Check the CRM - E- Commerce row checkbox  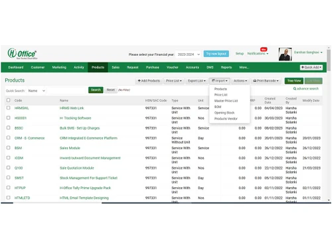coord(9,137)
